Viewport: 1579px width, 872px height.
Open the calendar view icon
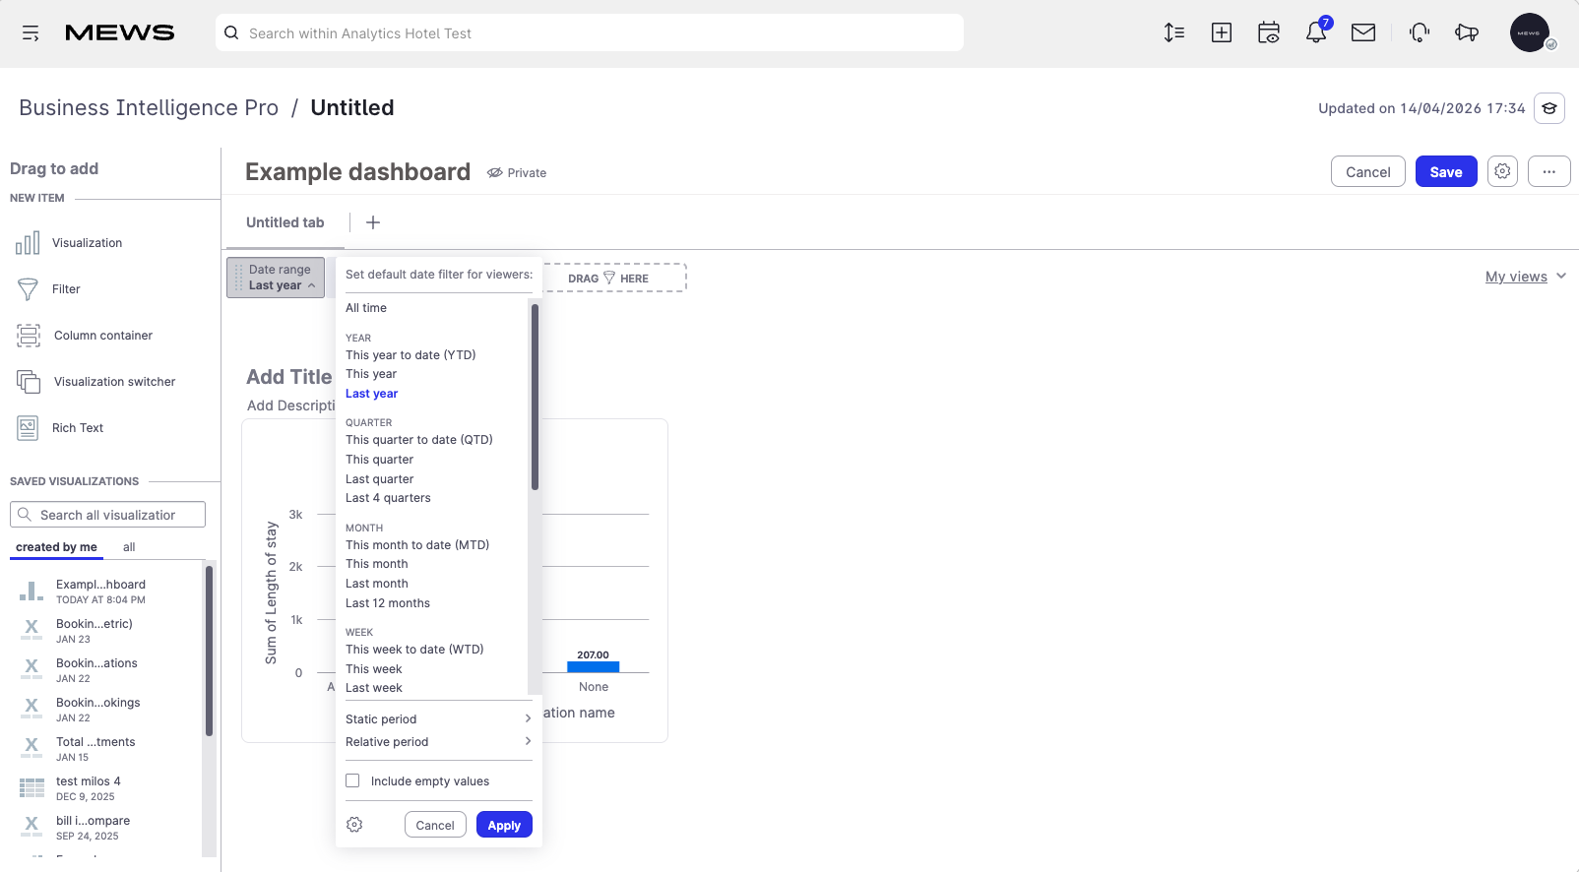pos(1268,32)
